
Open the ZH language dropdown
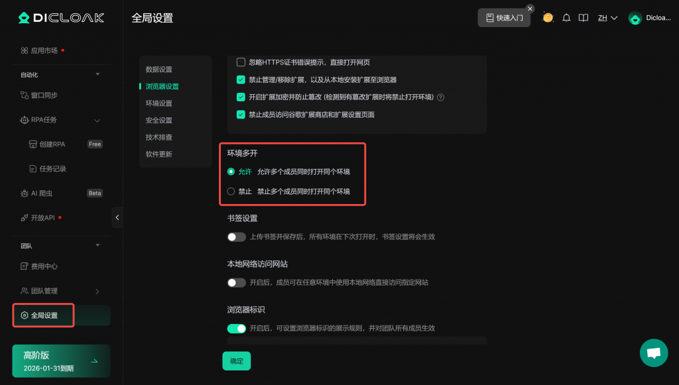point(607,18)
